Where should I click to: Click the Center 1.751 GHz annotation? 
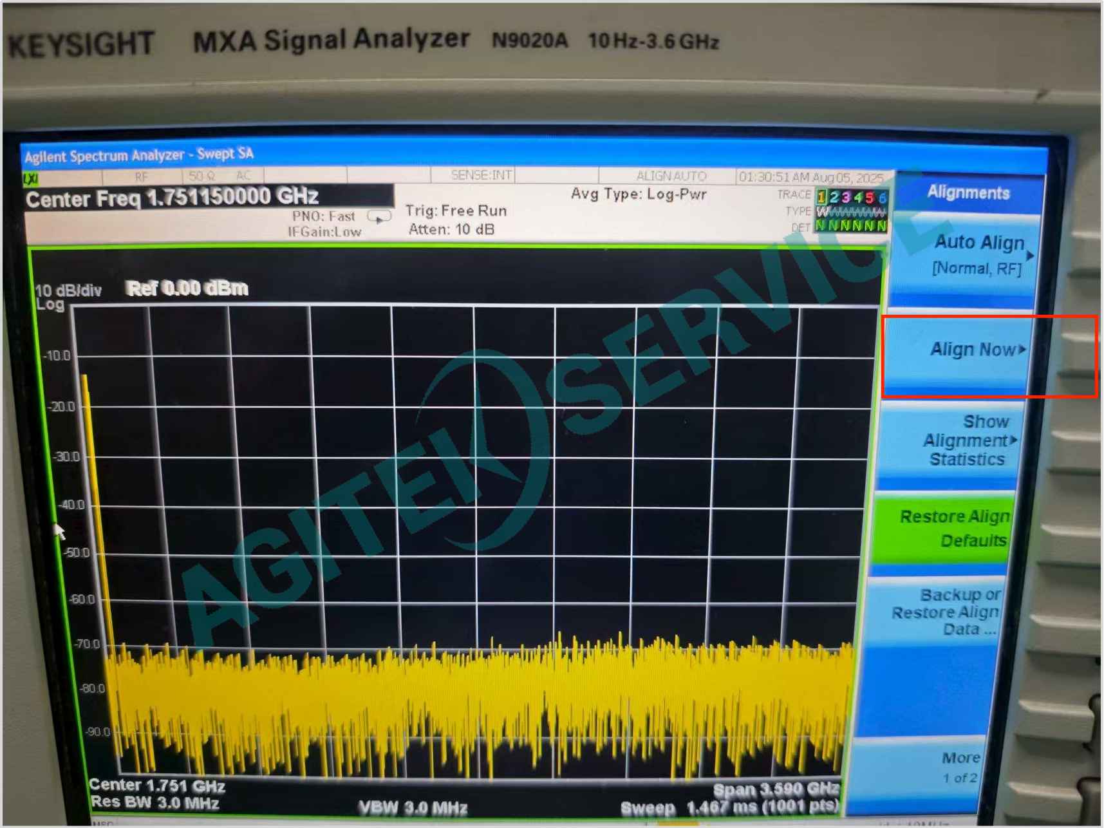[x=157, y=786]
